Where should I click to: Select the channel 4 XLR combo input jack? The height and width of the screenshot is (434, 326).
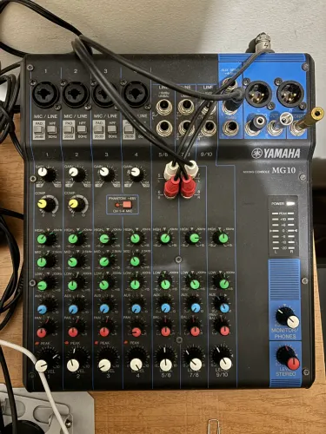(x=136, y=94)
